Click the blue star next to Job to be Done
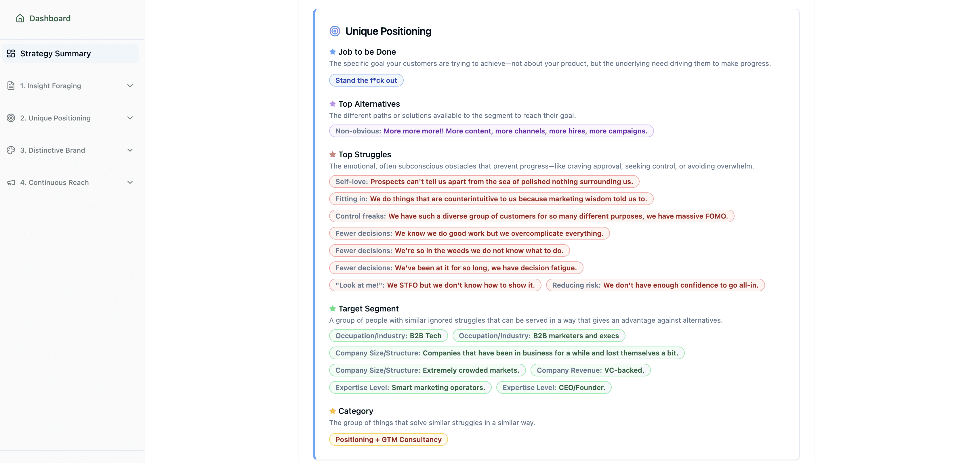The height and width of the screenshot is (463, 965). (x=332, y=52)
